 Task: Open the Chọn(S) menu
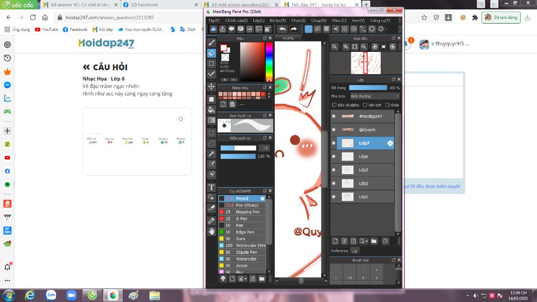point(298,20)
